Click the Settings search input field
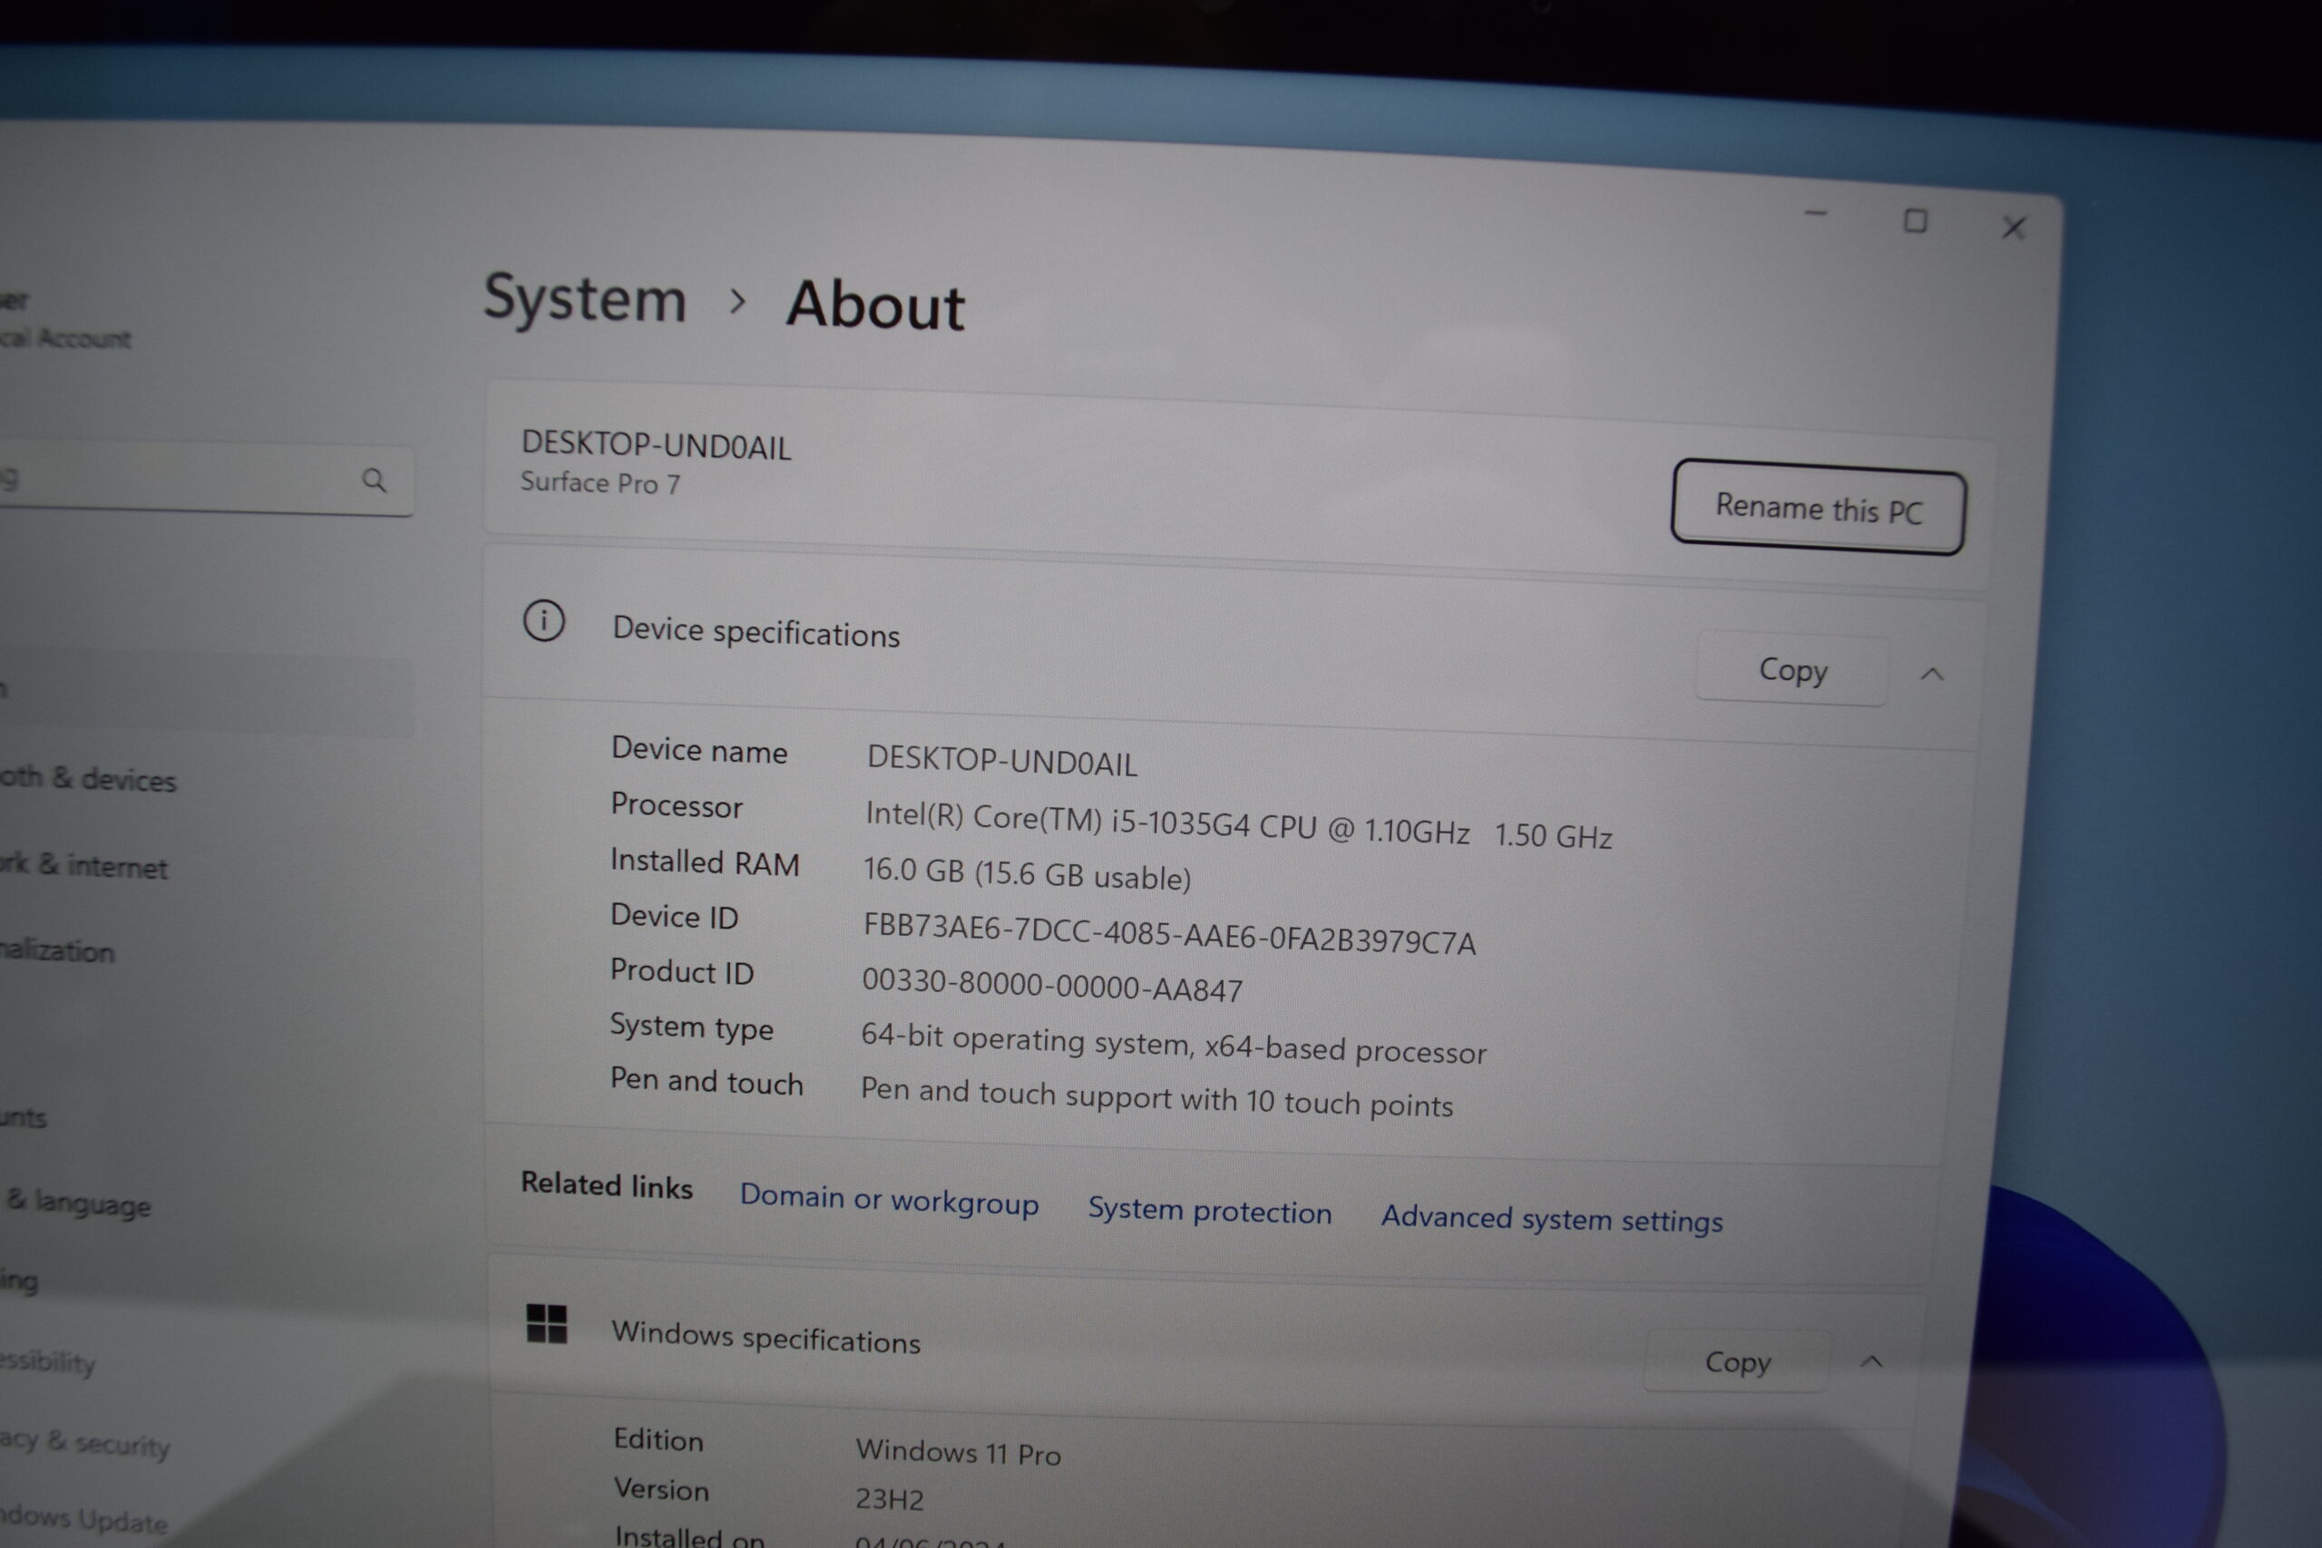 point(205,480)
